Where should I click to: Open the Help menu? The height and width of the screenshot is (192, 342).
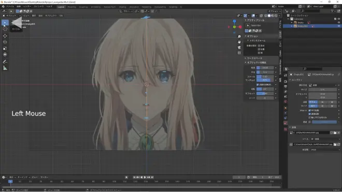[49, 7]
